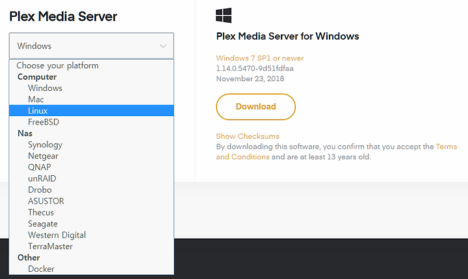This screenshot has height=279, width=468.
Task: Choose Mac in the Computer group
Action: click(x=92, y=99)
